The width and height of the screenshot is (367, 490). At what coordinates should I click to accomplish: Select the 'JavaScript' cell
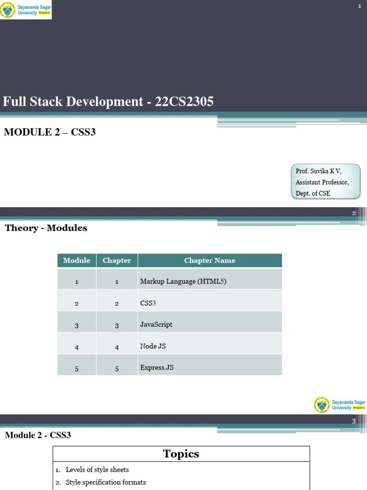pos(210,322)
